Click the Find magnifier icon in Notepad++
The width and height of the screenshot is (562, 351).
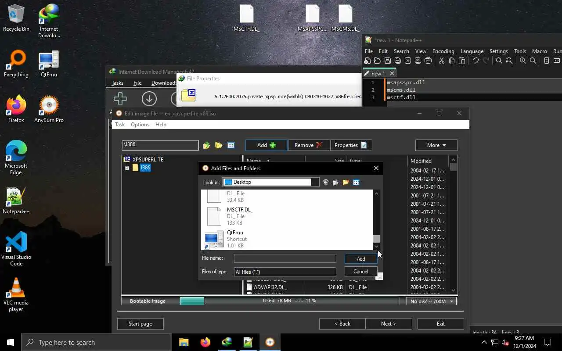(x=499, y=61)
